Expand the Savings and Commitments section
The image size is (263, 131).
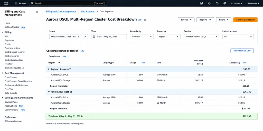[3, 98]
